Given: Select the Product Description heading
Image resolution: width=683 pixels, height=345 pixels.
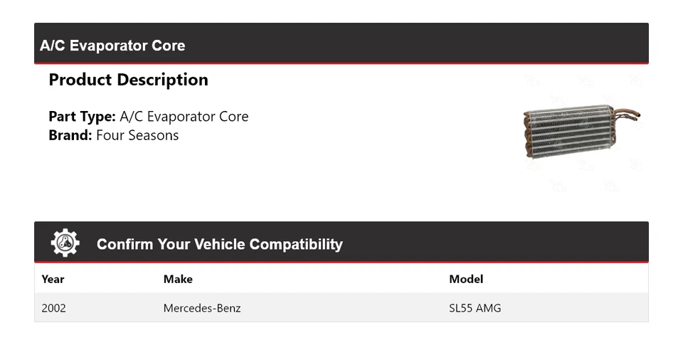Looking at the screenshot, I should [128, 80].
